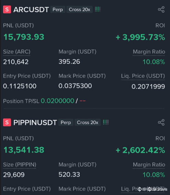Tap ARCUSDT's green ADL indicator bars
Screen dimensions: 170x195
pyautogui.click(x=98, y=10)
